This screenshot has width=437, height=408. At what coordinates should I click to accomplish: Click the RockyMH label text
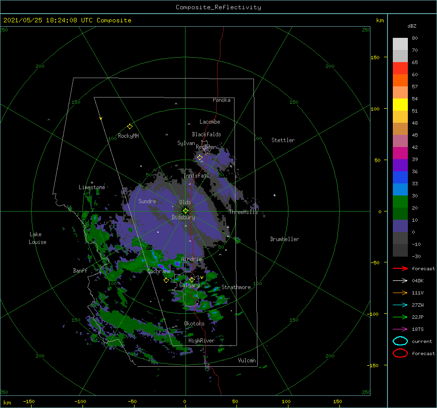pyautogui.click(x=128, y=136)
